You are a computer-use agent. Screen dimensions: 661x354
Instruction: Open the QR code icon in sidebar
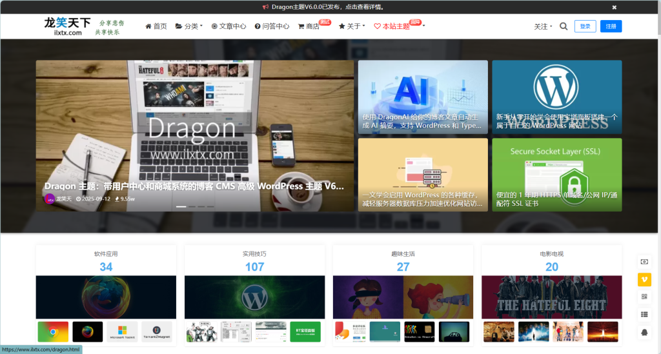click(x=644, y=297)
